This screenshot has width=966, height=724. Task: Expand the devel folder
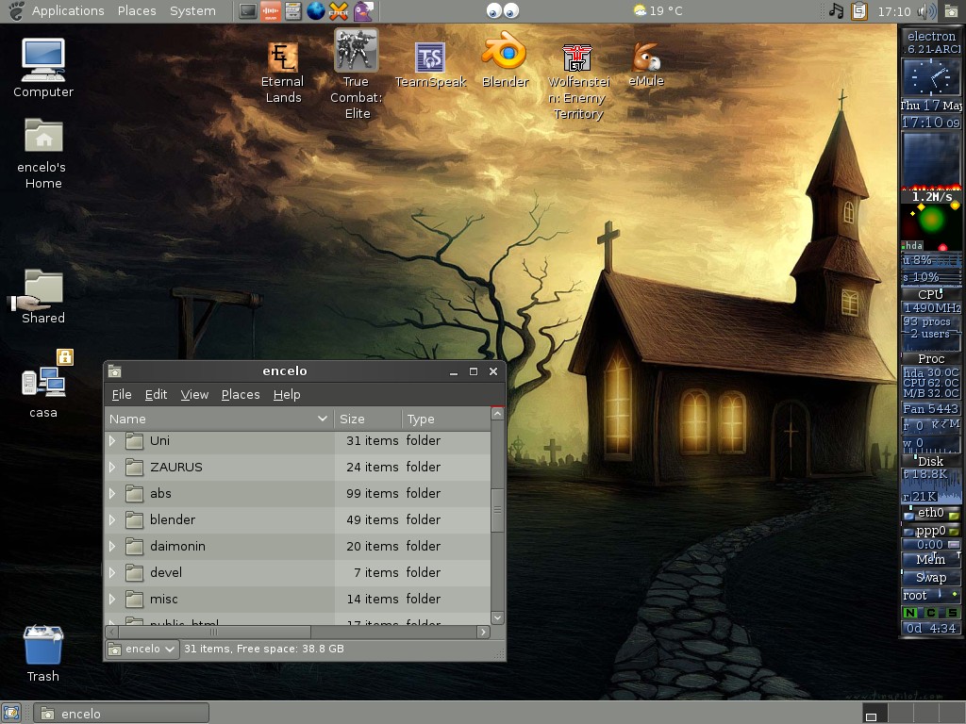point(112,572)
